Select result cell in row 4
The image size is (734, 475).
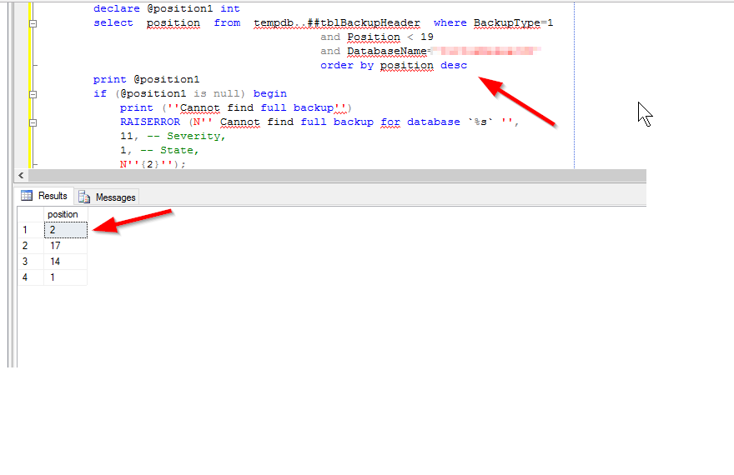65,277
